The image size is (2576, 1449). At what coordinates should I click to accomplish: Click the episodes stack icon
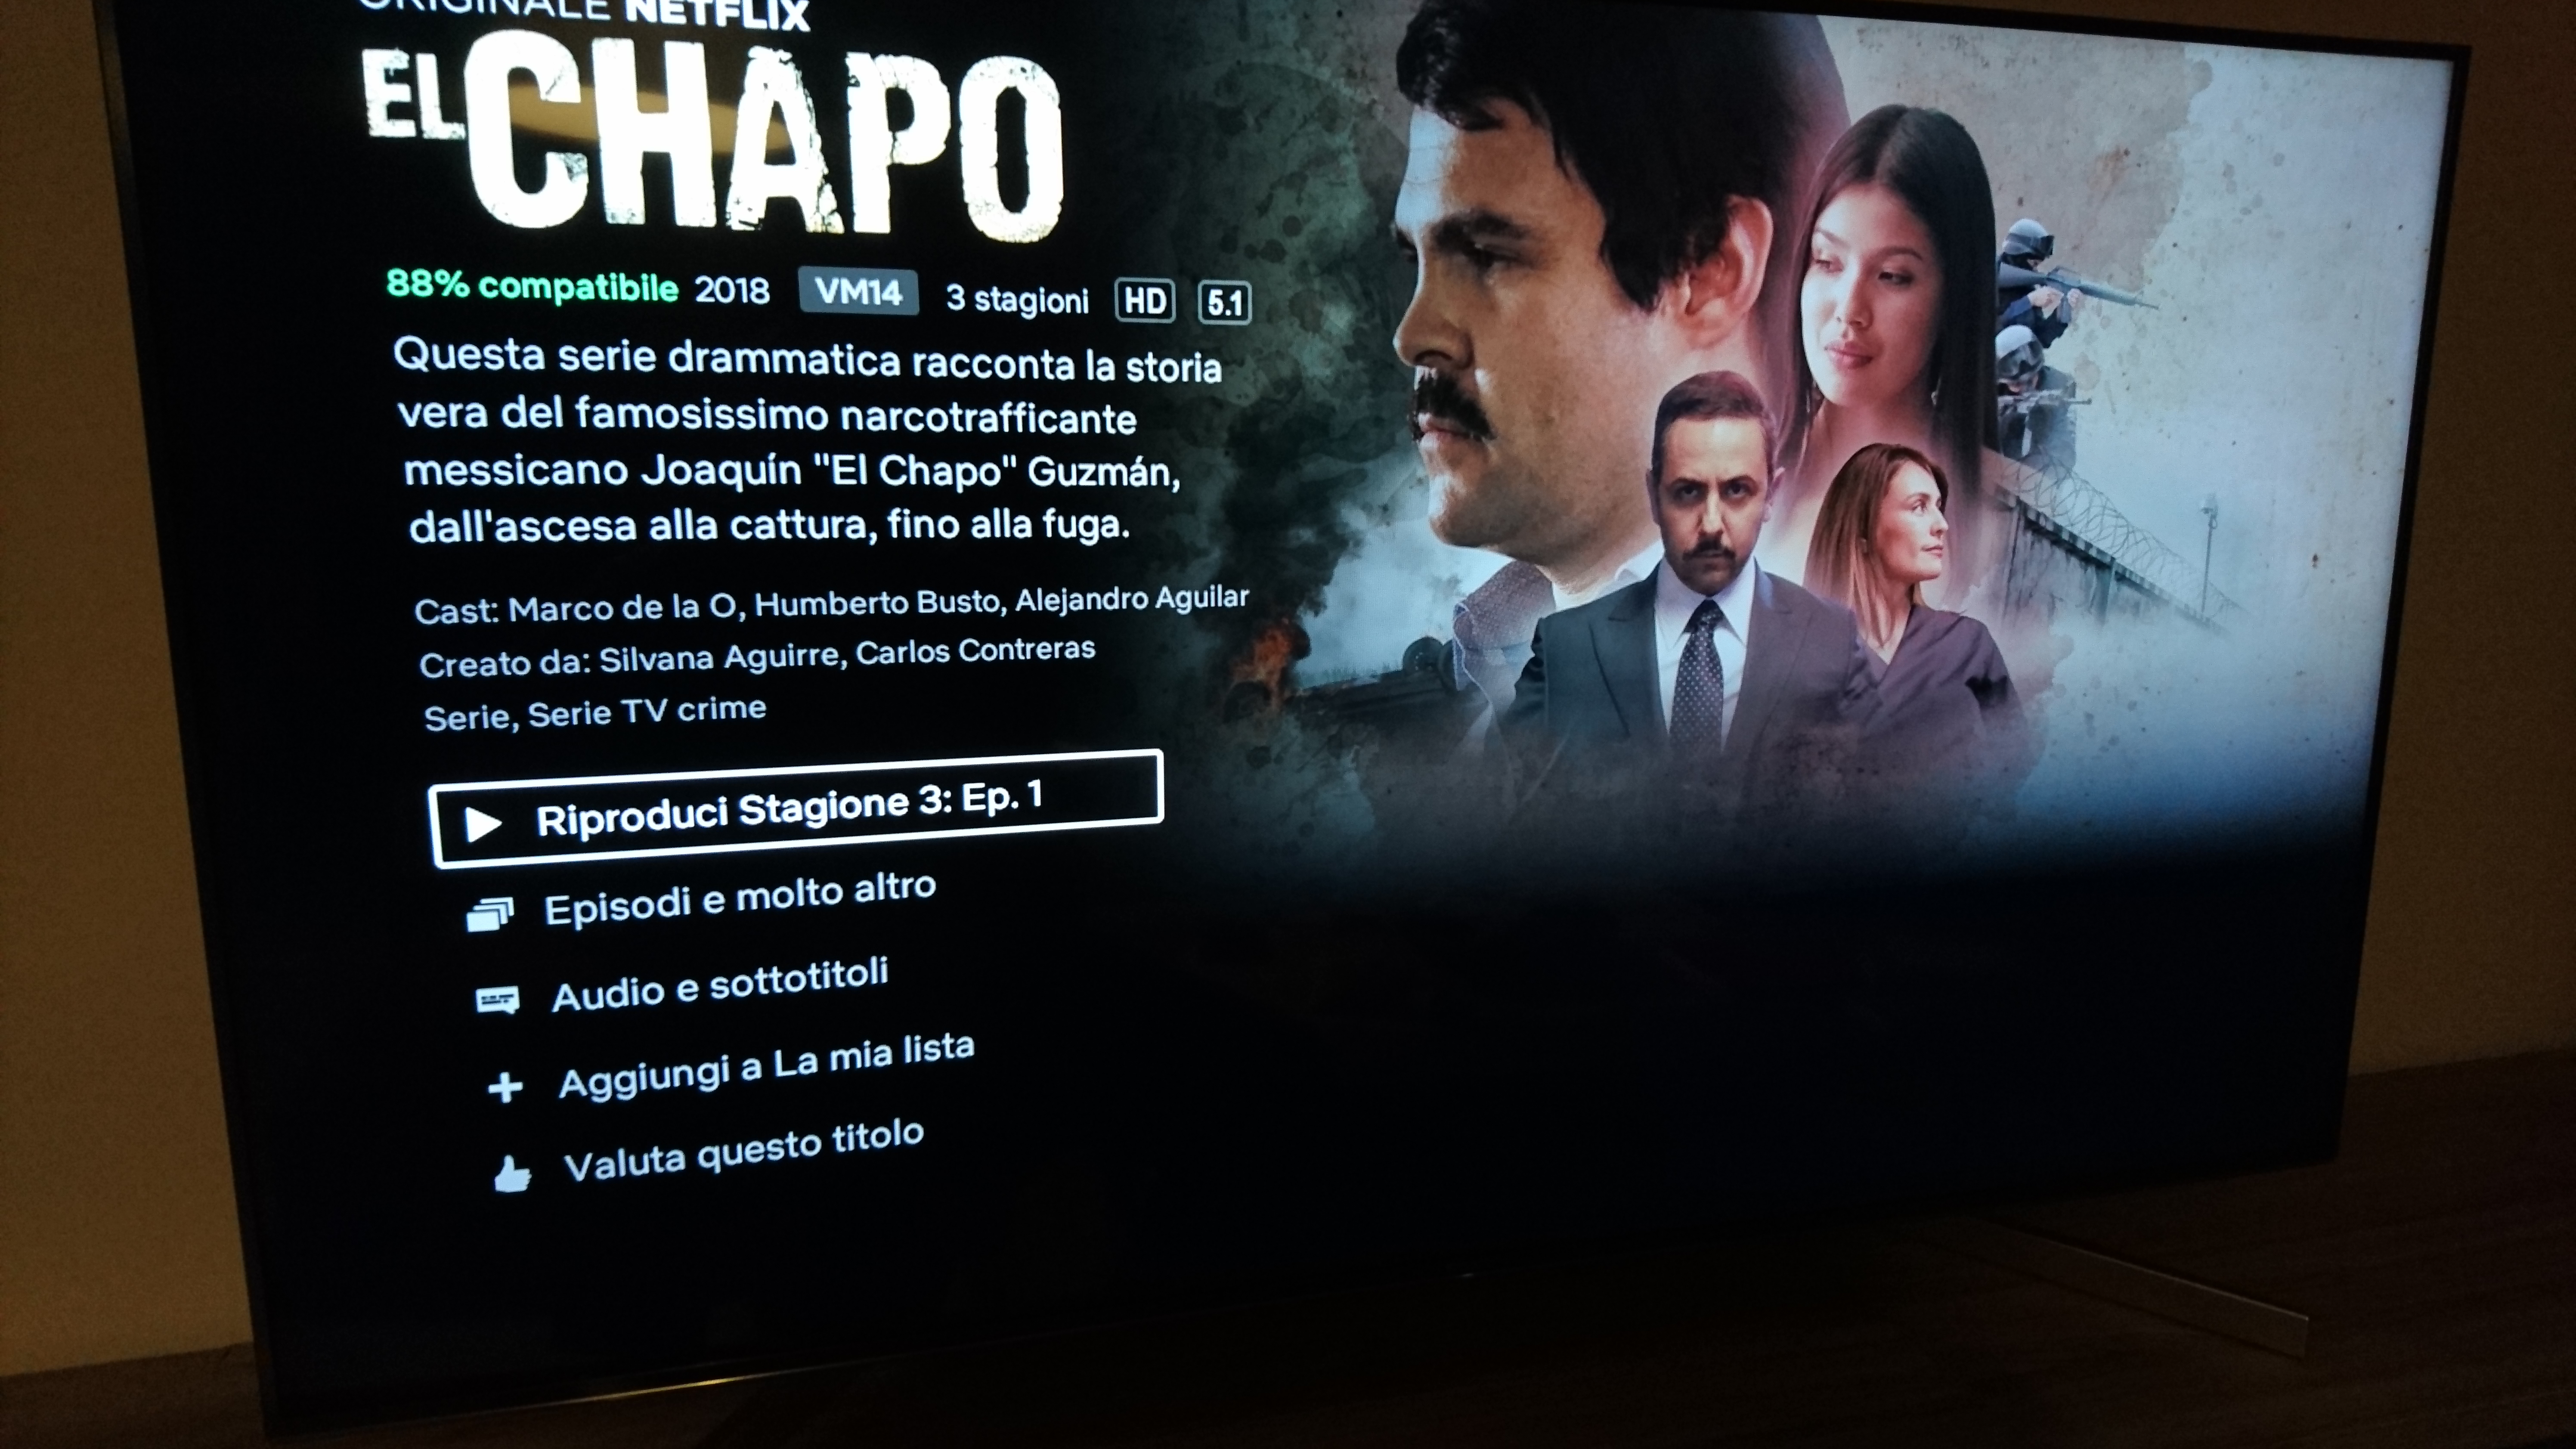[x=490, y=914]
